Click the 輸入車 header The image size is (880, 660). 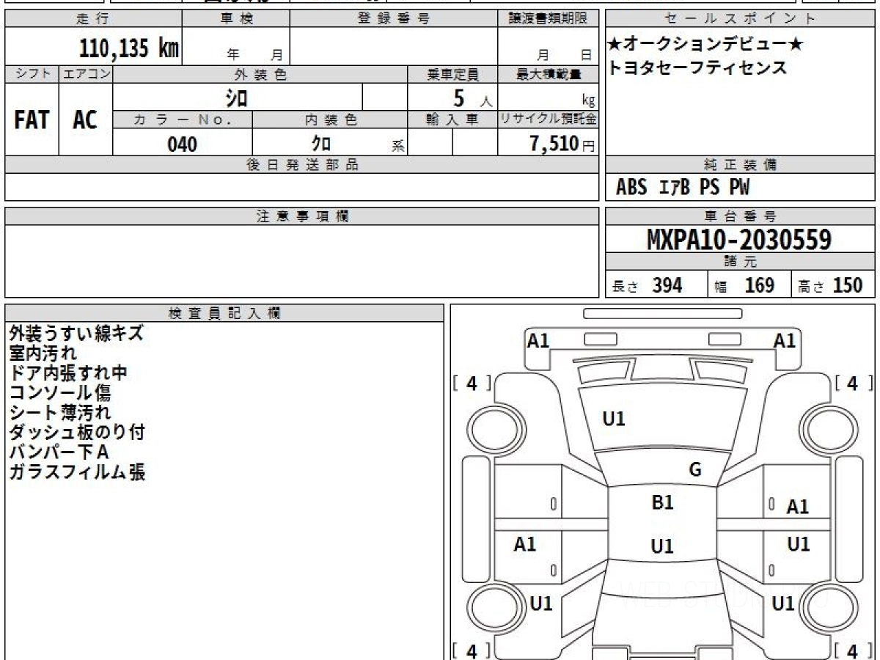pos(452,120)
